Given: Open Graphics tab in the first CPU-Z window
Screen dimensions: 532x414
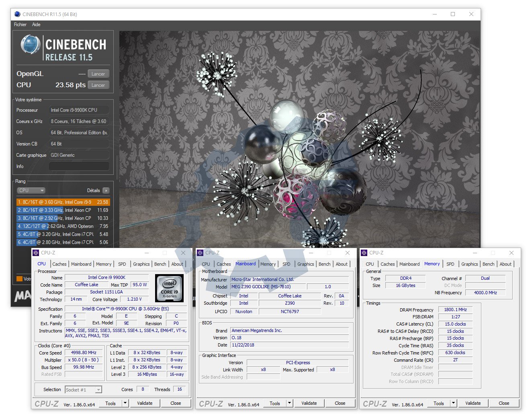Looking at the screenshot, I should coord(141,264).
